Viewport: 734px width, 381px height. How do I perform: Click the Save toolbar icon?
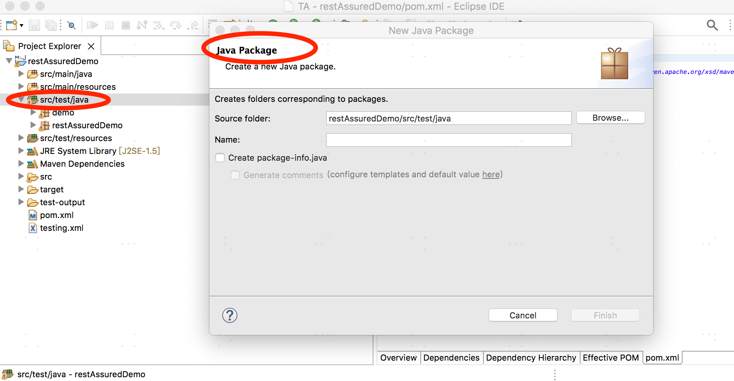click(x=34, y=25)
